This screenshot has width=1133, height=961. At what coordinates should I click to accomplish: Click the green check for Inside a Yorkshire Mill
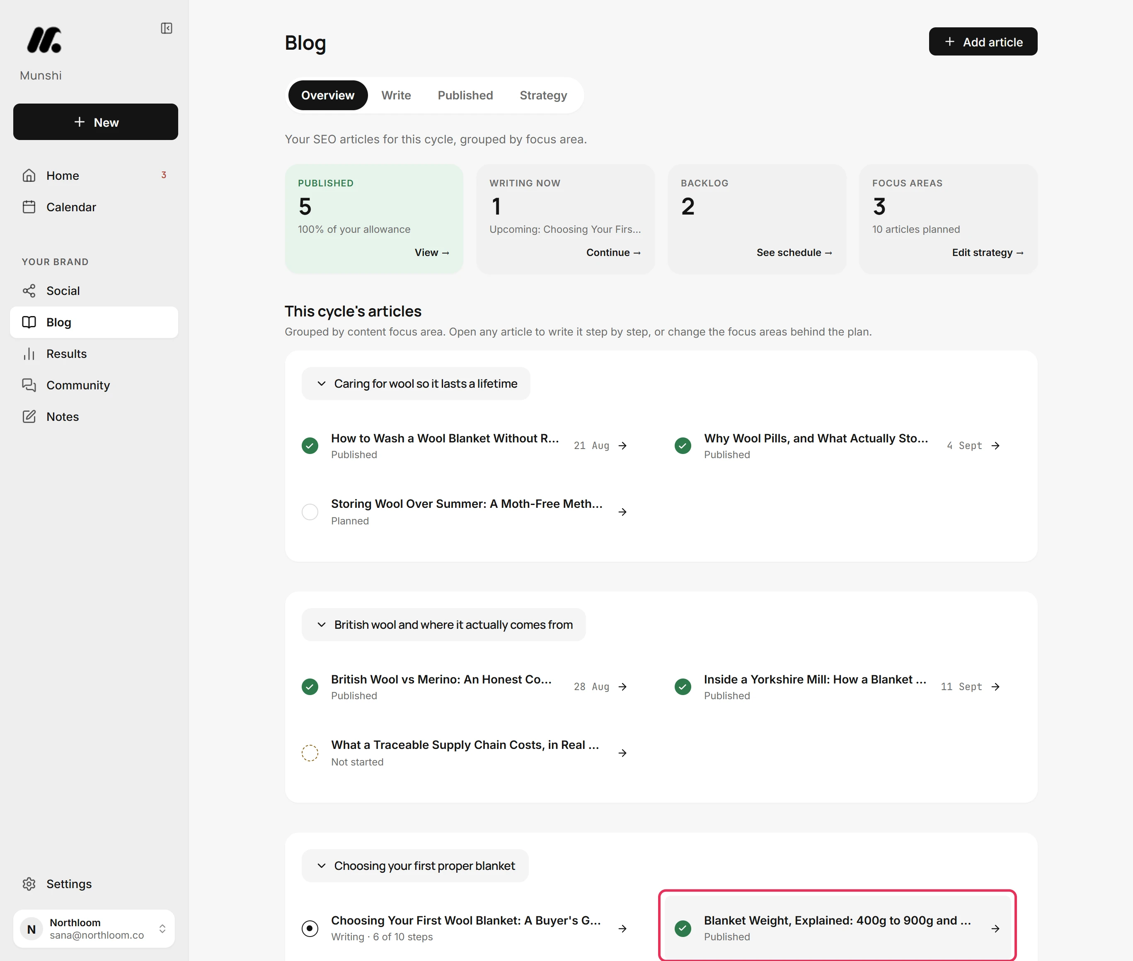click(683, 687)
